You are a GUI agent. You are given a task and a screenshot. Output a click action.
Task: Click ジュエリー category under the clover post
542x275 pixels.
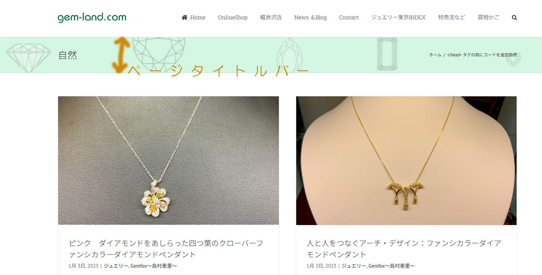[x=116, y=266]
